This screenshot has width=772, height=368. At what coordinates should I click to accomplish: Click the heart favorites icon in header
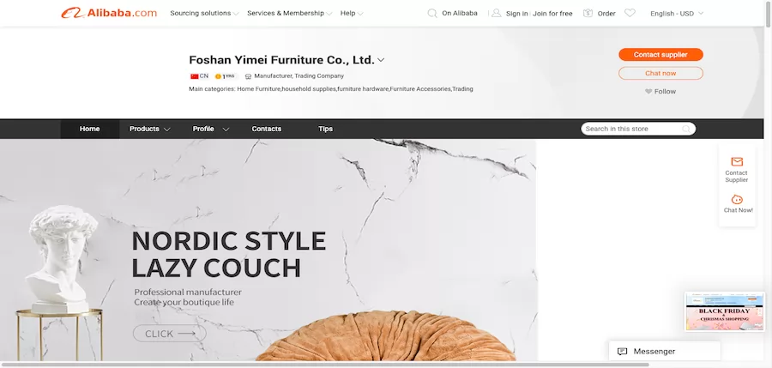630,14
